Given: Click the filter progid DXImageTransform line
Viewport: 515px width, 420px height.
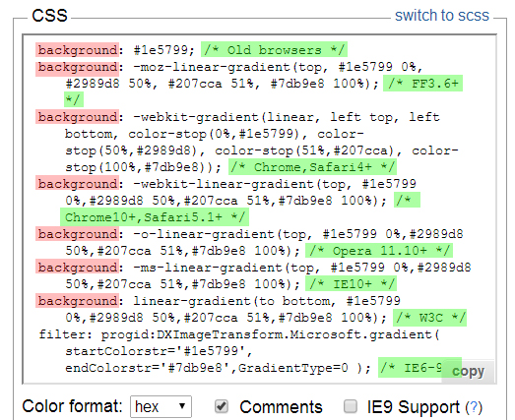Looking at the screenshot, I should (x=238, y=334).
